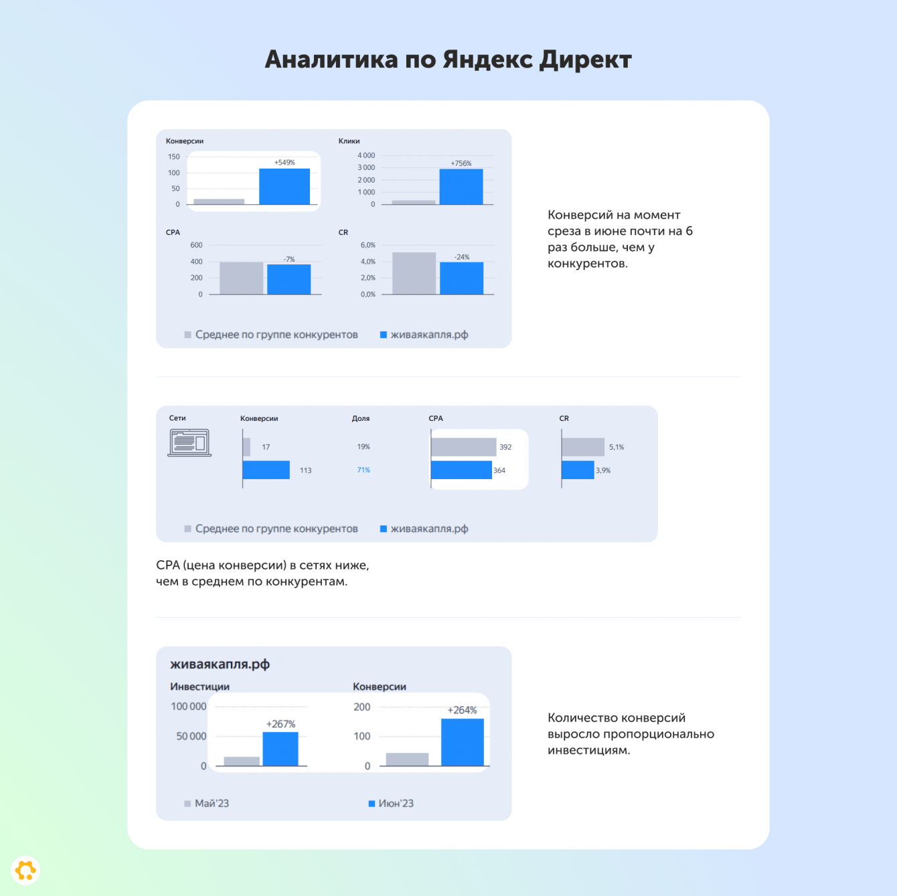Image resolution: width=897 pixels, height=896 pixels.
Task: Click the blue bar under the +756% label
Action: tap(461, 187)
